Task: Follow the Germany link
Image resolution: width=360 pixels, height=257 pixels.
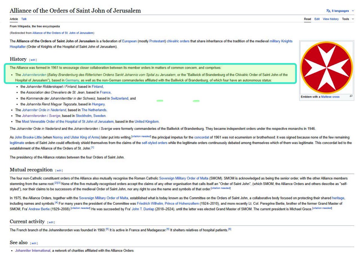Action: tap(72, 80)
